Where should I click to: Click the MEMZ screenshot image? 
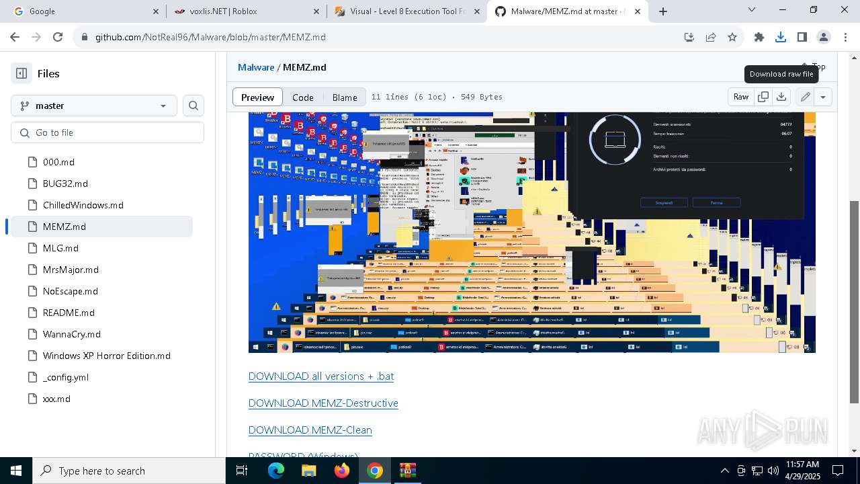pos(531,232)
